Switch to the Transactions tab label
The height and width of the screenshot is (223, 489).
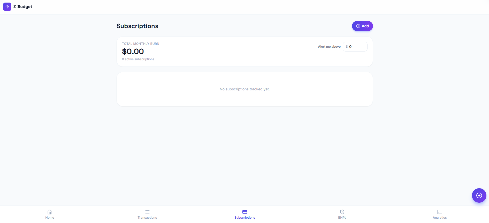click(x=147, y=218)
